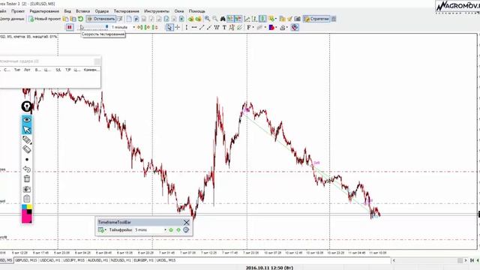Toggle the Стратегии button

(x=316, y=19)
